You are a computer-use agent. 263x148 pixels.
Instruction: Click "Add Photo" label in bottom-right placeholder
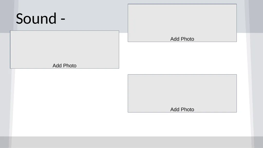182,109
